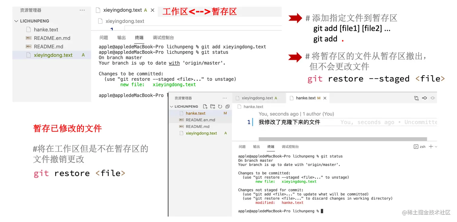457x222 pixels.
Task: Click editor line "我修改了克隆下来的文件"
Action: pos(289,122)
